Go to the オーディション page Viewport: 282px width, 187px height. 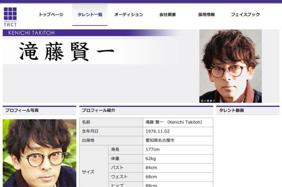(129, 15)
